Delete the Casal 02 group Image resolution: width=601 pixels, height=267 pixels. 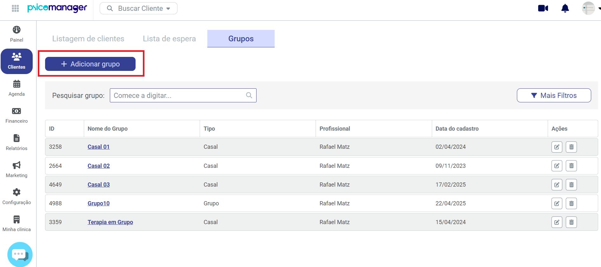pyautogui.click(x=571, y=166)
